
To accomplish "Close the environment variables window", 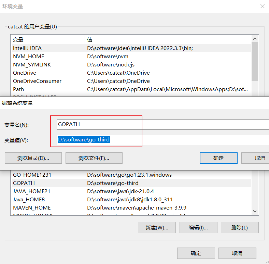I will [x=262, y=6].
